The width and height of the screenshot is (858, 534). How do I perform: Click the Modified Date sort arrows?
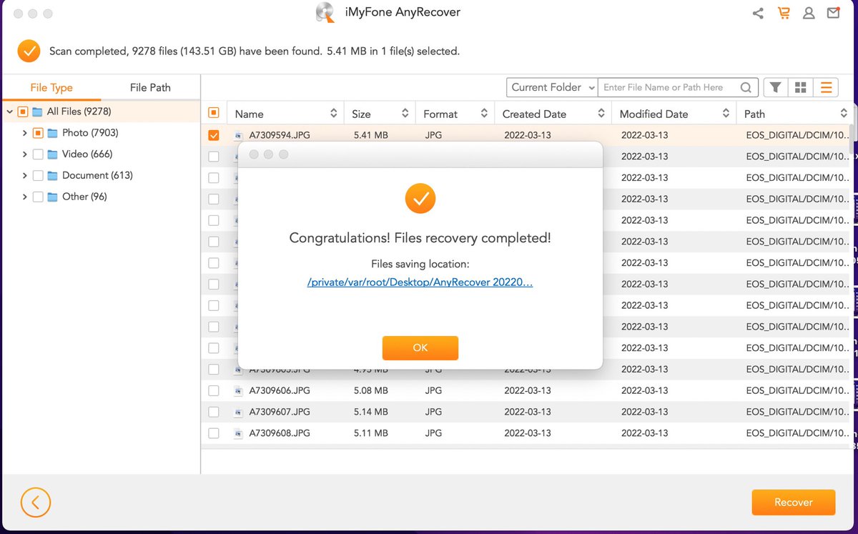(x=726, y=114)
